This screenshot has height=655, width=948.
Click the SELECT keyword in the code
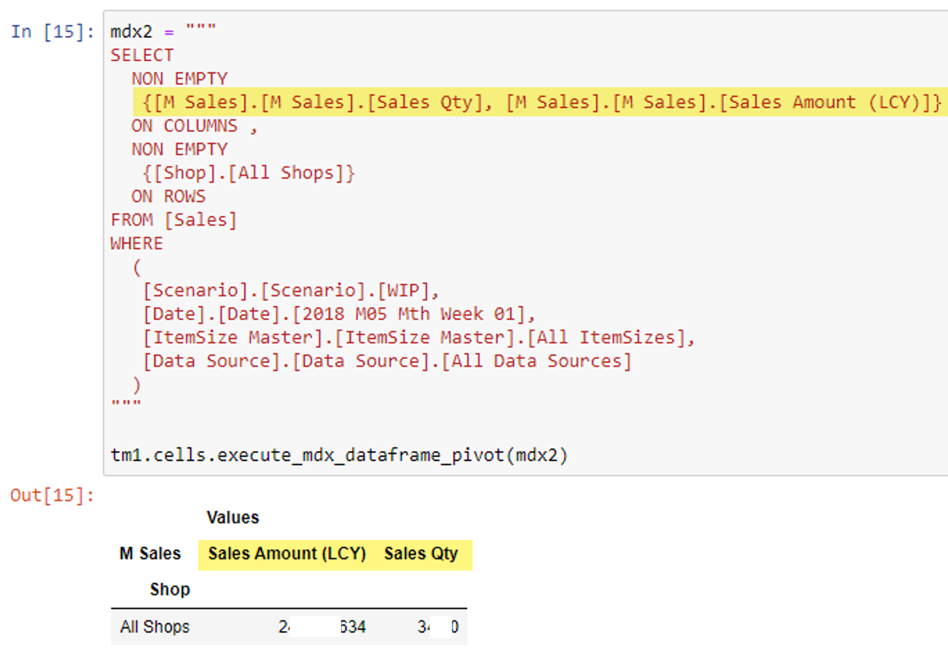click(142, 55)
